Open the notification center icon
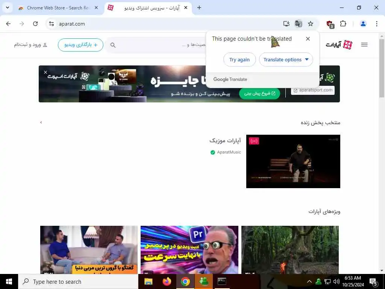Screen dimensions: 385x289 pos(373,282)
